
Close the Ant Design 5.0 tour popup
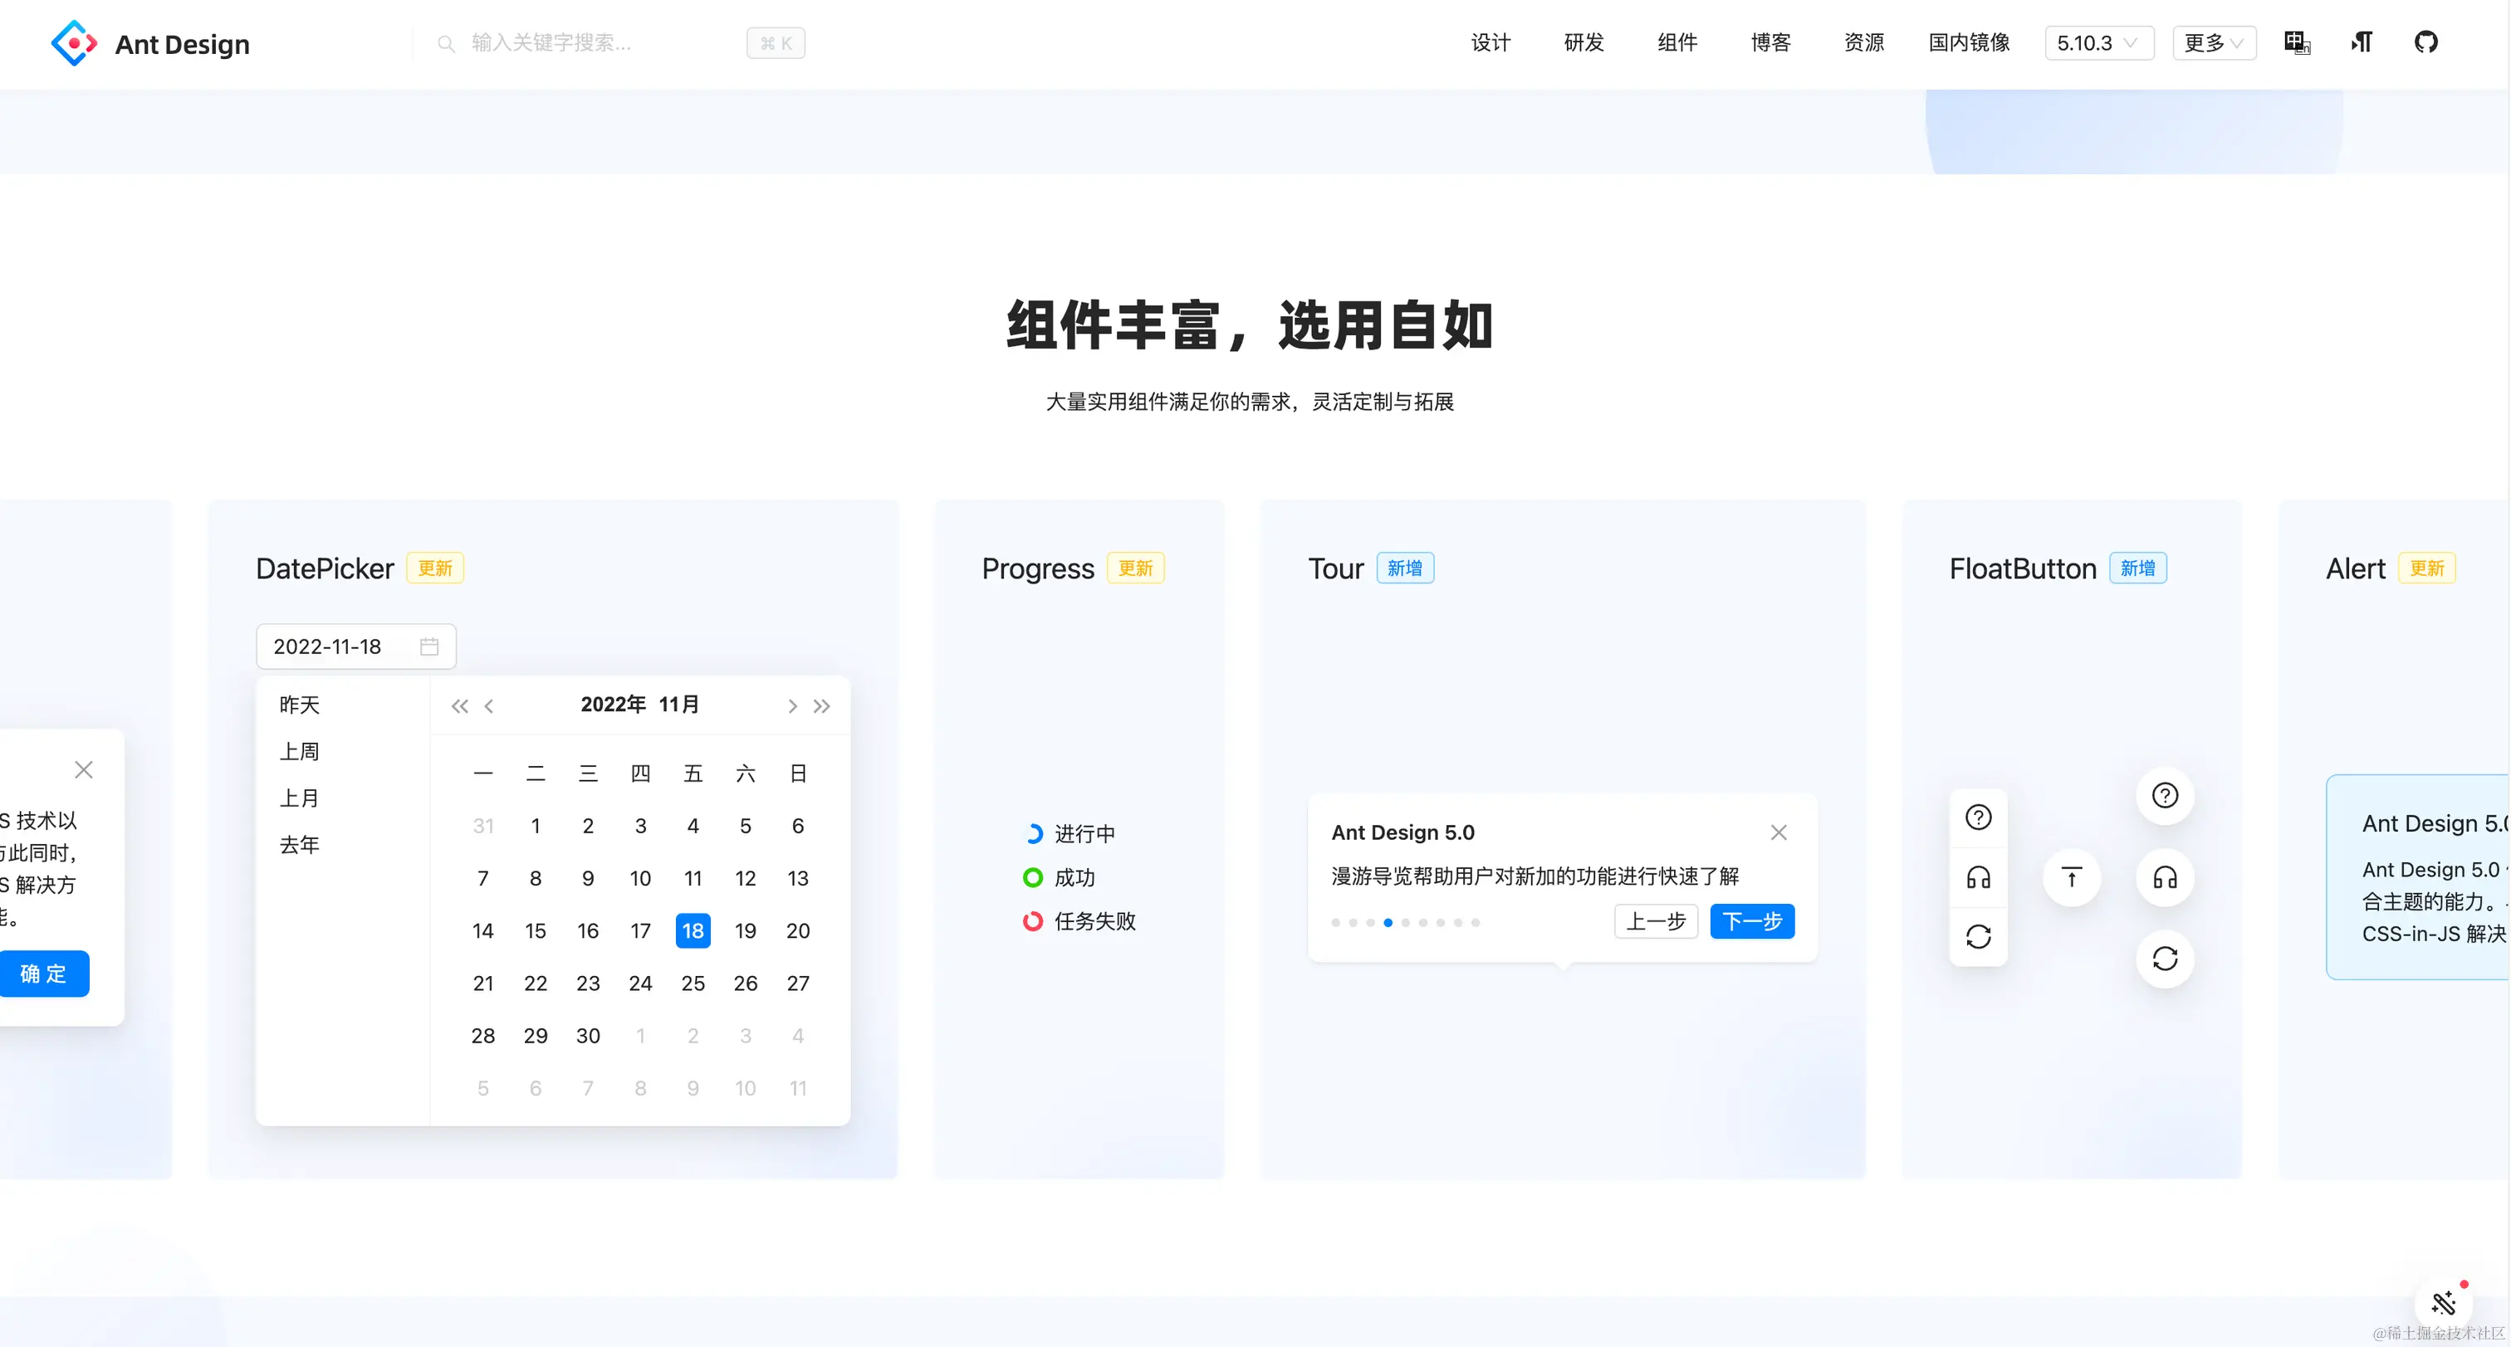[1779, 832]
